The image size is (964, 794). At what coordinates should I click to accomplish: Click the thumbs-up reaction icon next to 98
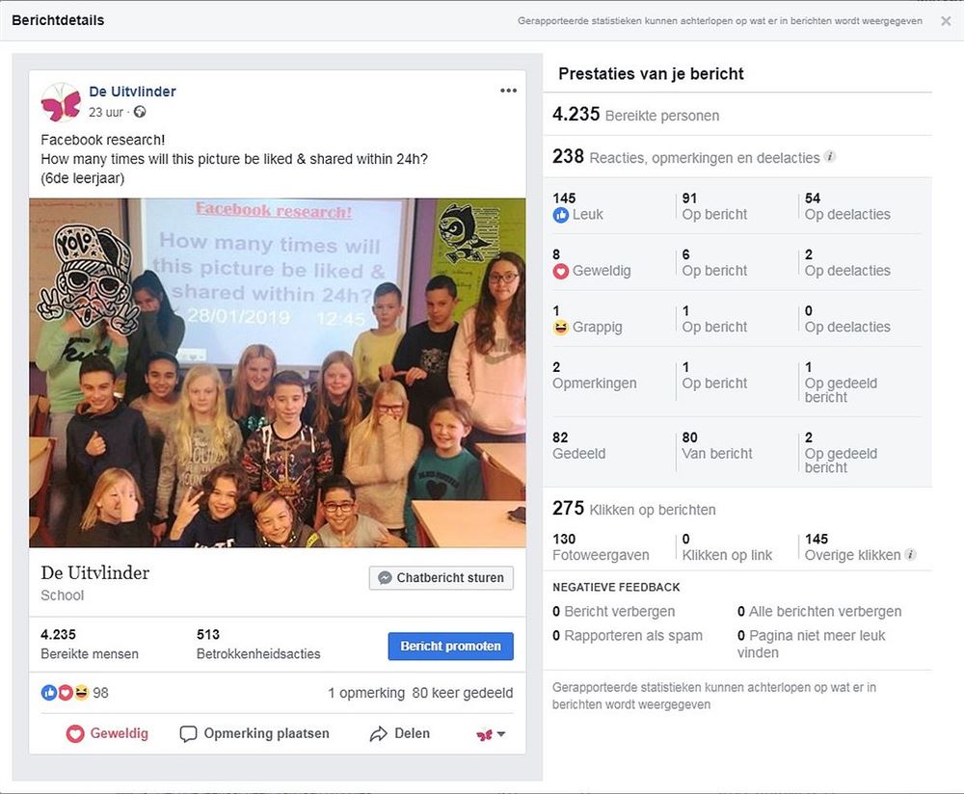coord(48,693)
